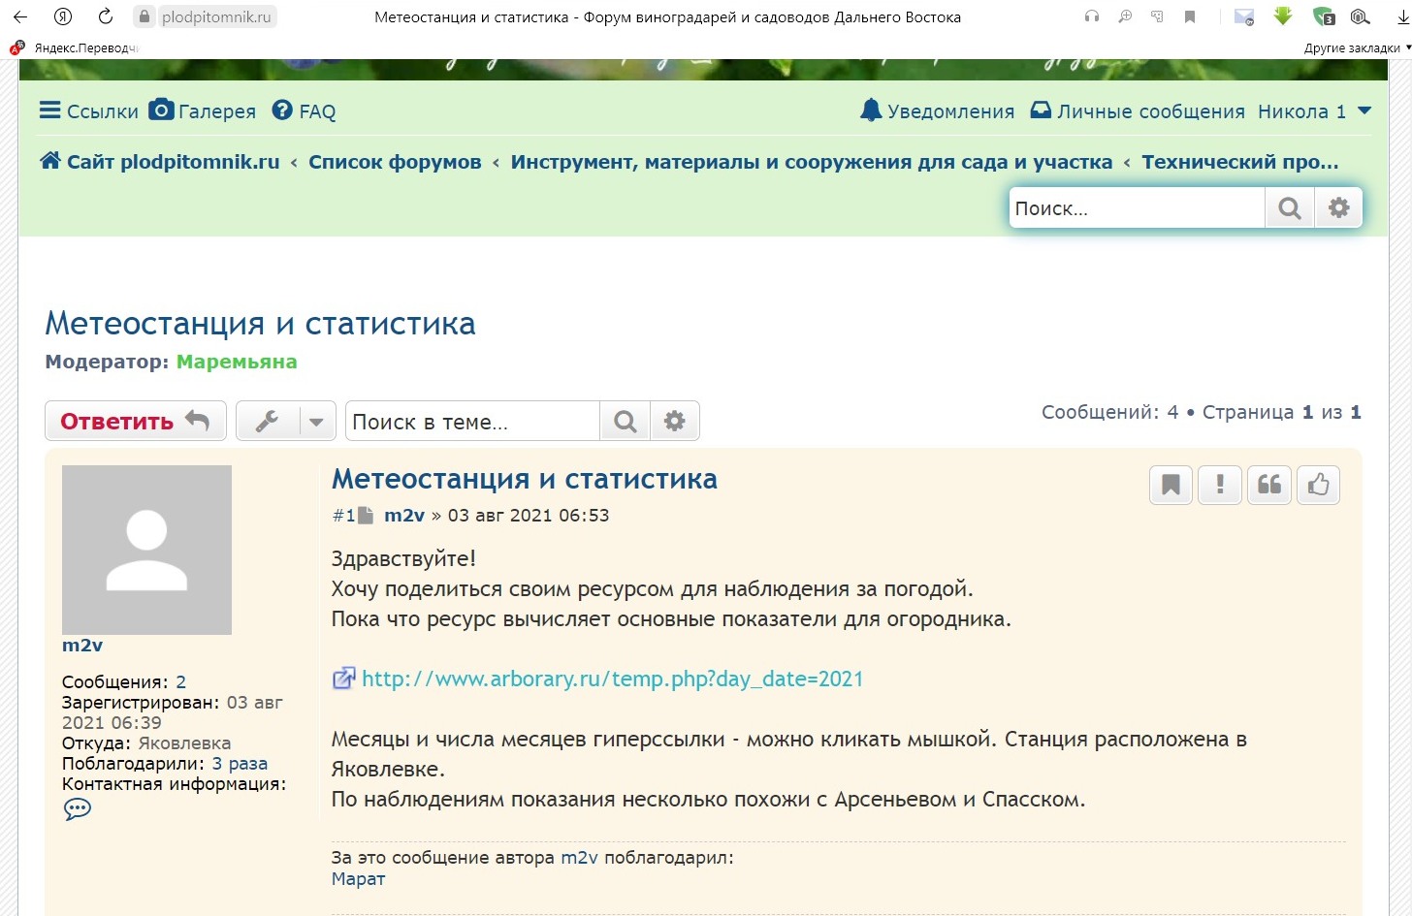Report this post with exclamation icon
The image size is (1412, 916).
(1220, 485)
